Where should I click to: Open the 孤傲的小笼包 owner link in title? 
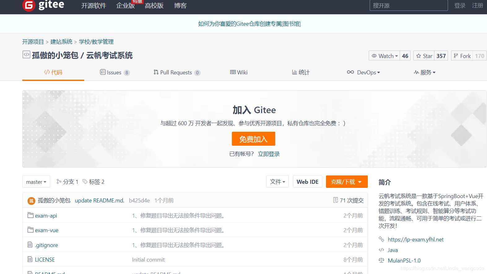pos(55,55)
